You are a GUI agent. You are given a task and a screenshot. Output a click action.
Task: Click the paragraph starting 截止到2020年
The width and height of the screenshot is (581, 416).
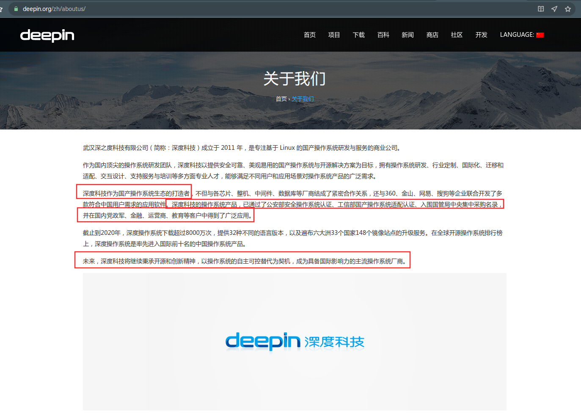coord(293,238)
